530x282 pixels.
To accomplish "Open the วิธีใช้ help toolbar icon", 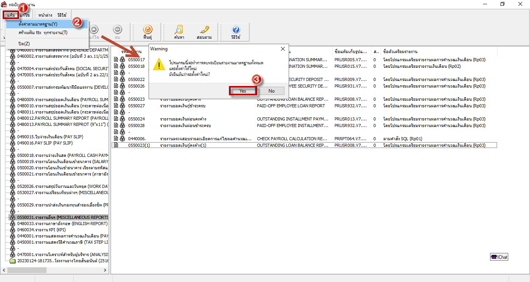I will click(x=236, y=30).
